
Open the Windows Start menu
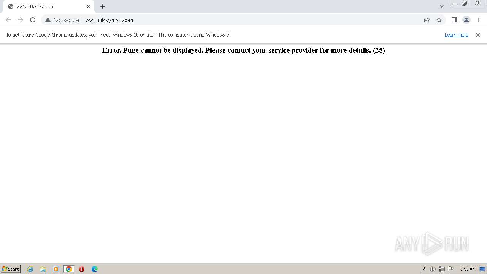(11, 269)
